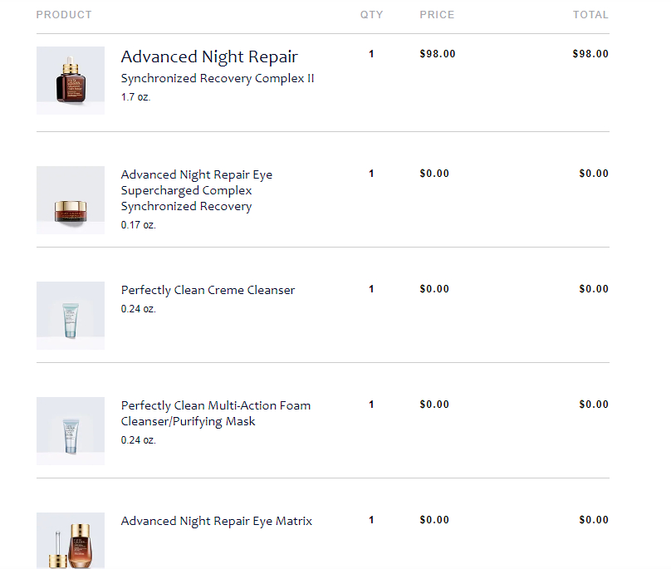Click the Advanced Night Repair Eye Matrix image
This screenshot has height=569, width=671.
point(71,541)
